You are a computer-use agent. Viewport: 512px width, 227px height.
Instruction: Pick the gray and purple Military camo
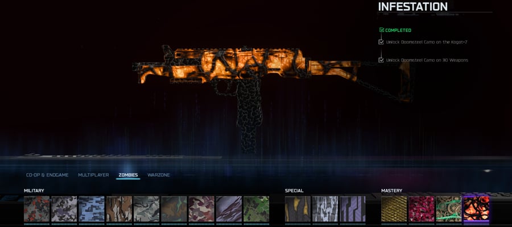(x=64, y=209)
